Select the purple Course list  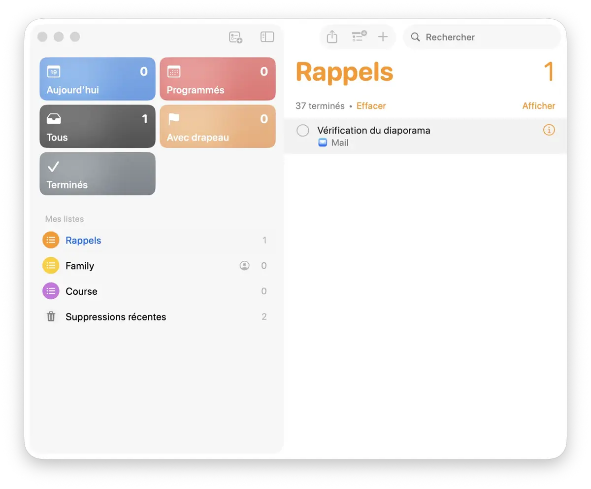coord(81,291)
